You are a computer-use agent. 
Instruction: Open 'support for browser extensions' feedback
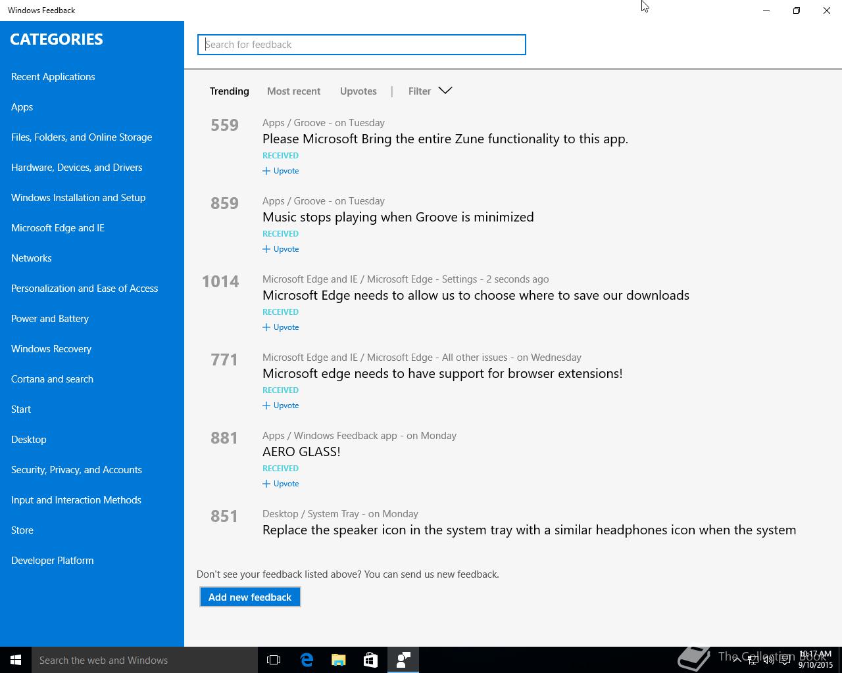442,373
